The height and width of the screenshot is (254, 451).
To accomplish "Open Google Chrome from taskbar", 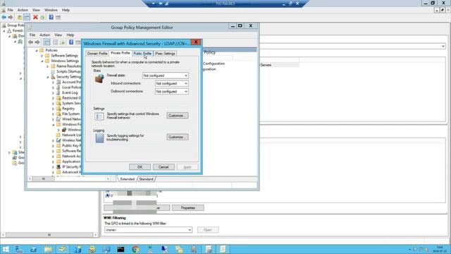I will pos(135,249).
